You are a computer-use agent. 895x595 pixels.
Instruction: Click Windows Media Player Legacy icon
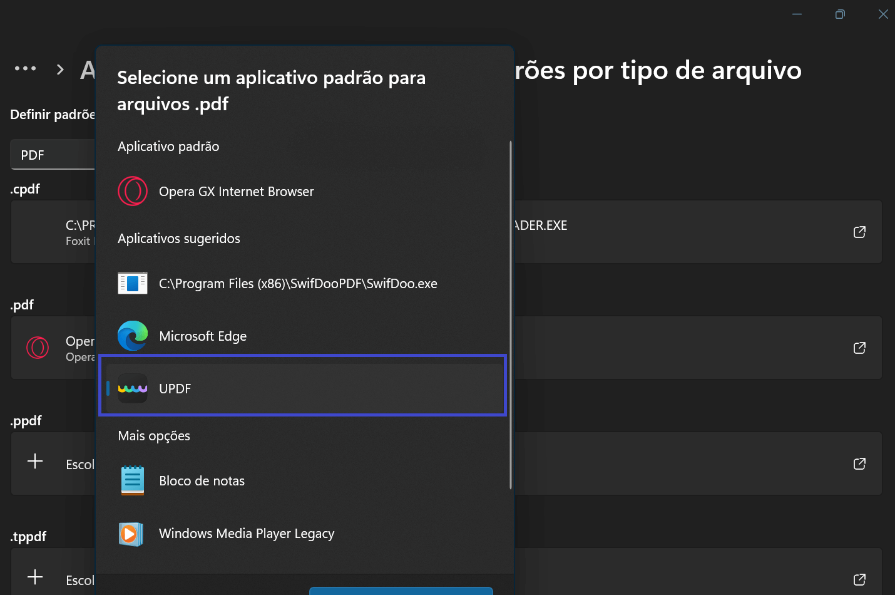click(131, 534)
